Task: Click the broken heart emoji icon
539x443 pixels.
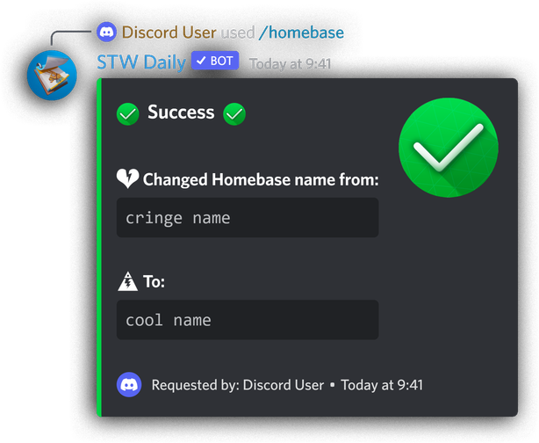Action: click(127, 178)
